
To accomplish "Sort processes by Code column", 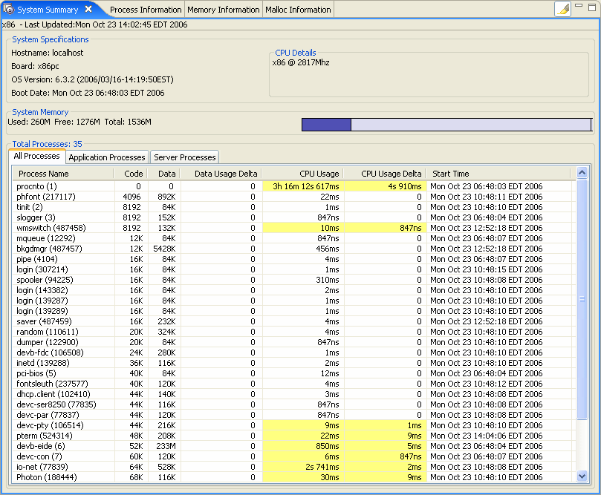I will click(132, 174).
